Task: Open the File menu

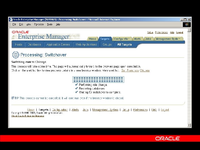Action: pos(14,24)
